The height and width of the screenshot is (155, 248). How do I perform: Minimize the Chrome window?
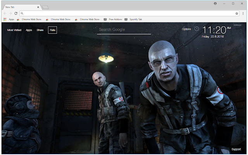[224, 3]
